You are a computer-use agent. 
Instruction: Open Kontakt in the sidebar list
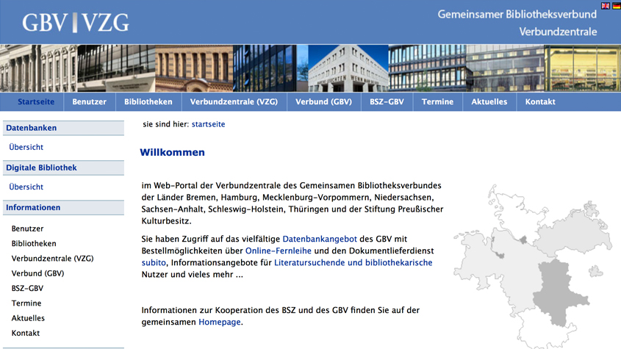point(25,333)
